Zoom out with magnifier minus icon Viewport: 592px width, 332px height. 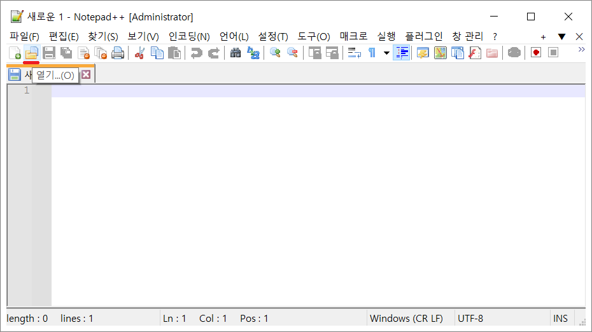pyautogui.click(x=292, y=53)
